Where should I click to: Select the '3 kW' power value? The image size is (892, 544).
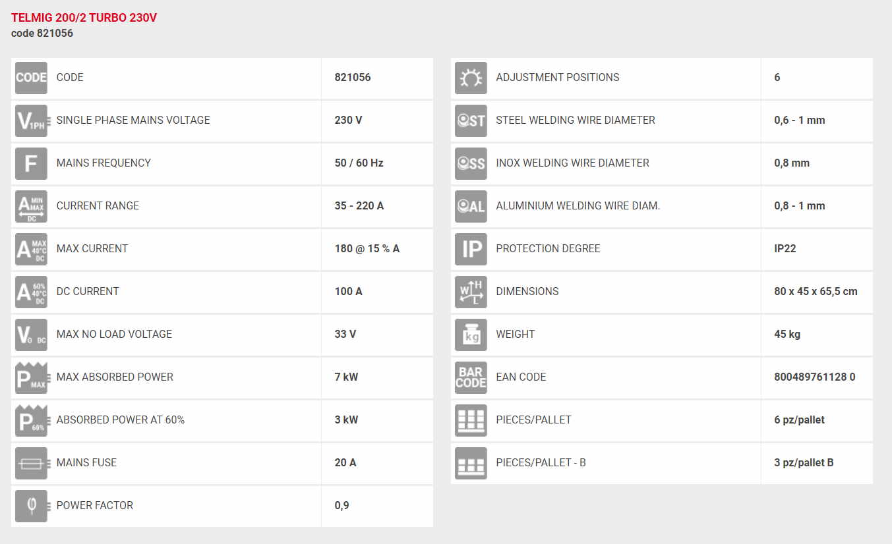[x=346, y=420]
